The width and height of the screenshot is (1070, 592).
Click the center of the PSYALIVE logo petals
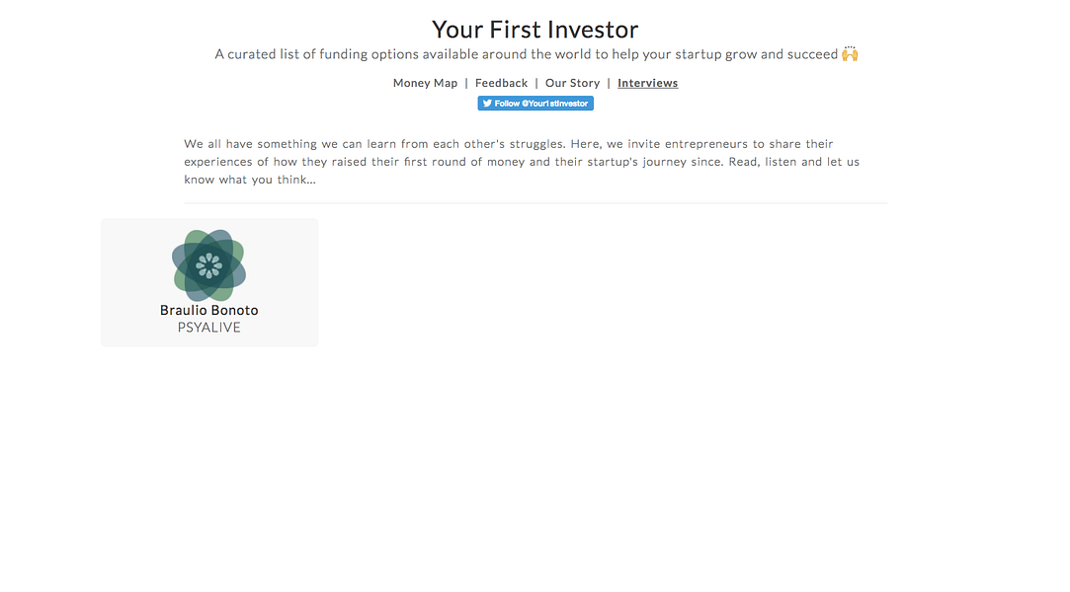tap(208, 264)
